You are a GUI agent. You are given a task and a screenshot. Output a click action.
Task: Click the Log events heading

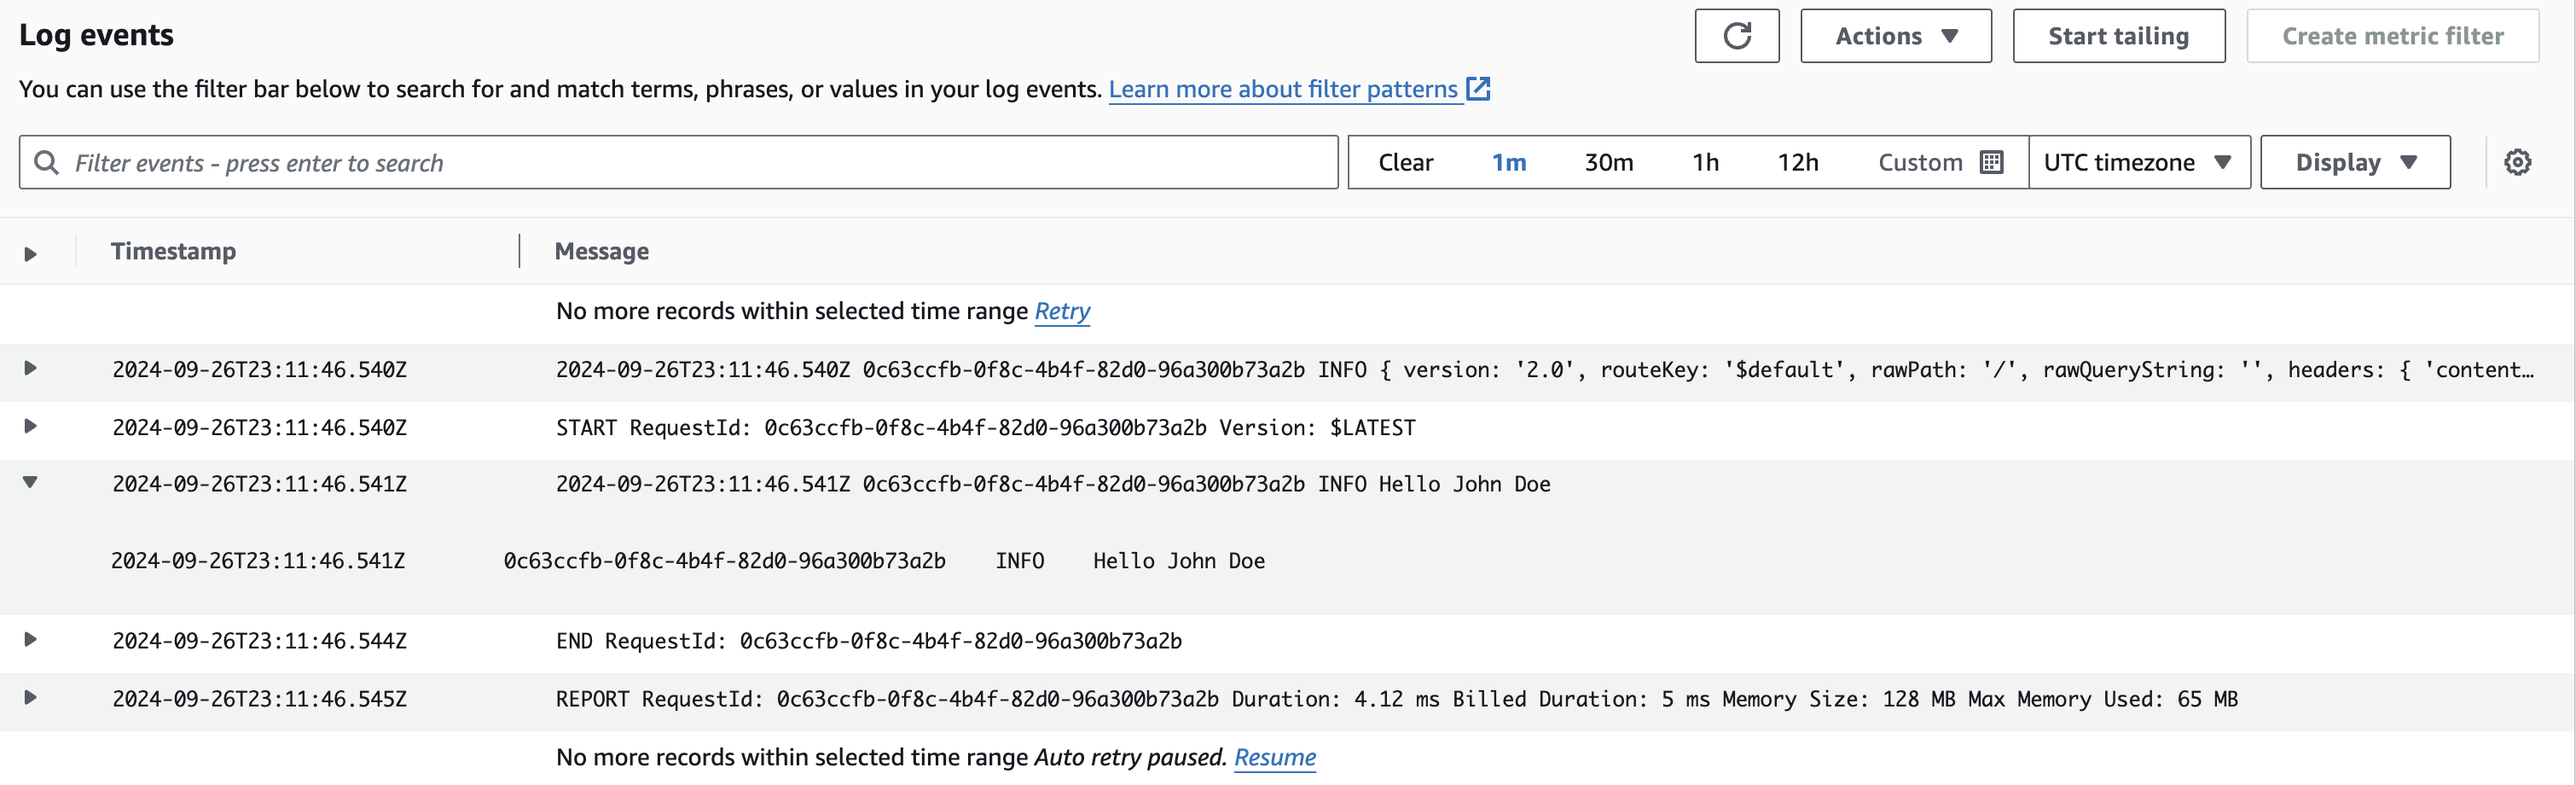coord(96,35)
